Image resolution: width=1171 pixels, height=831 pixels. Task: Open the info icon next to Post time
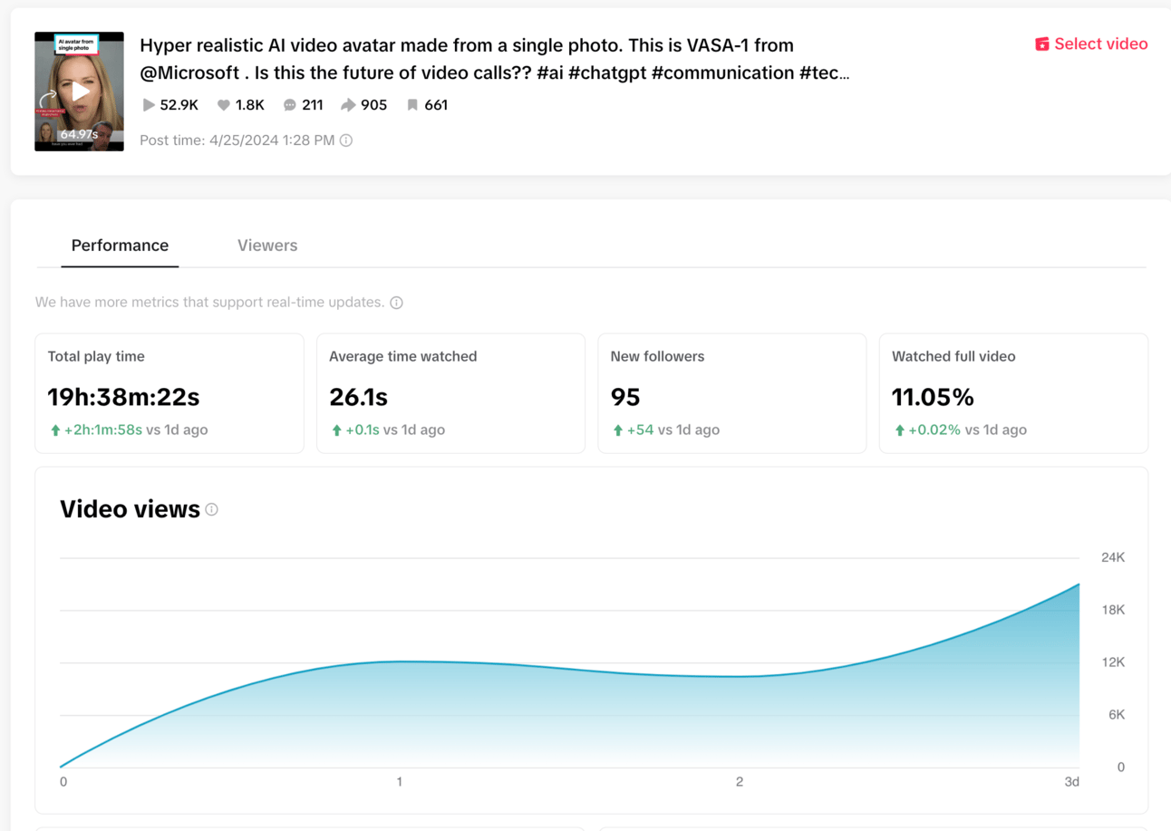(346, 140)
